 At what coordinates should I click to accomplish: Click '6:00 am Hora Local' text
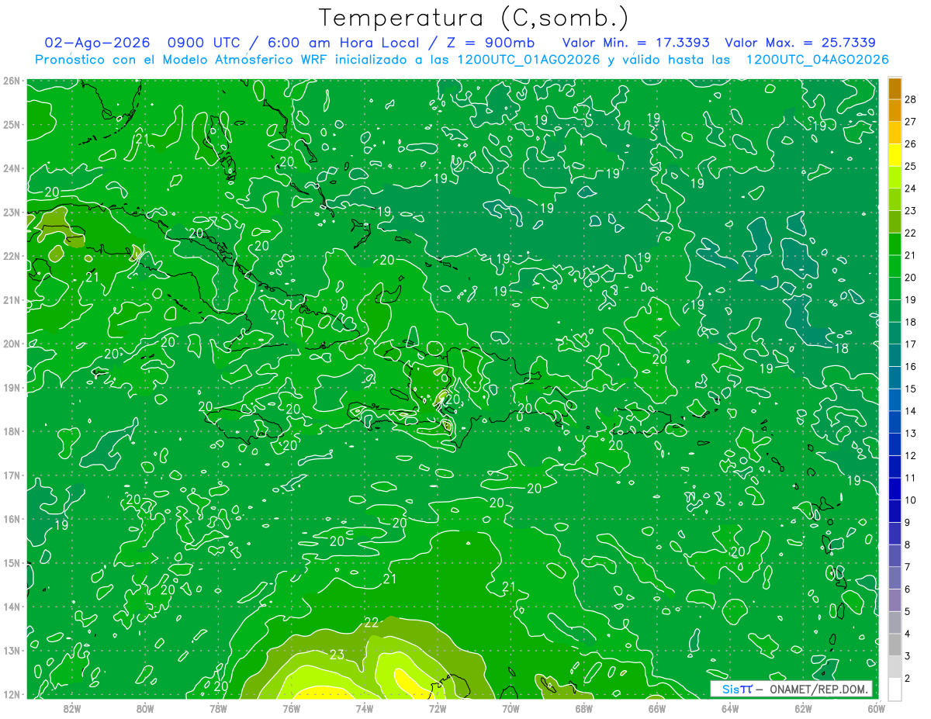[x=342, y=43]
